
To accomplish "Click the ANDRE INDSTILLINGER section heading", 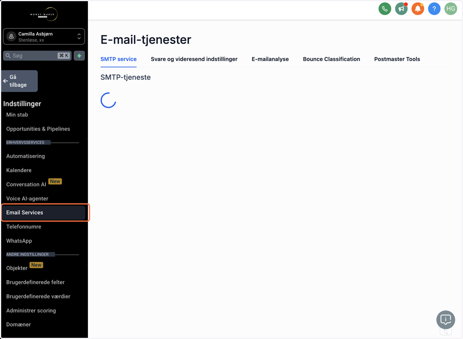I will click(x=27, y=255).
